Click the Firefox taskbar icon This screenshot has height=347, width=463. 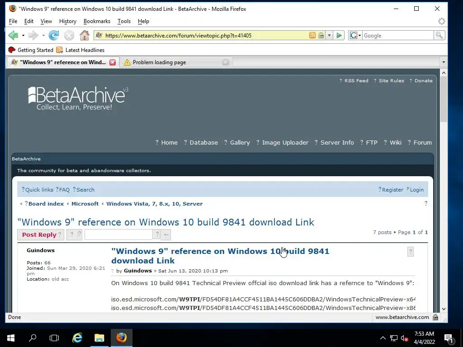[121, 338]
